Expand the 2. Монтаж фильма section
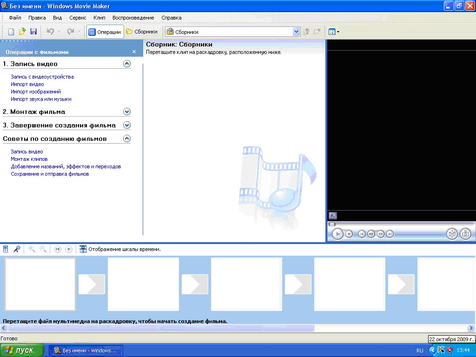Viewport: 476px width, 357px height. click(x=127, y=112)
